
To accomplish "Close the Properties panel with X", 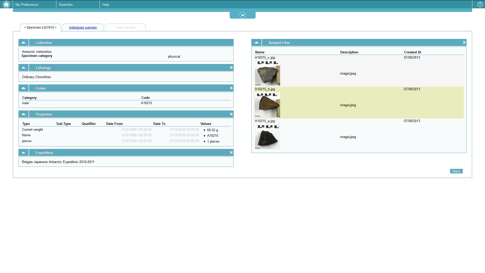I will coord(231,114).
